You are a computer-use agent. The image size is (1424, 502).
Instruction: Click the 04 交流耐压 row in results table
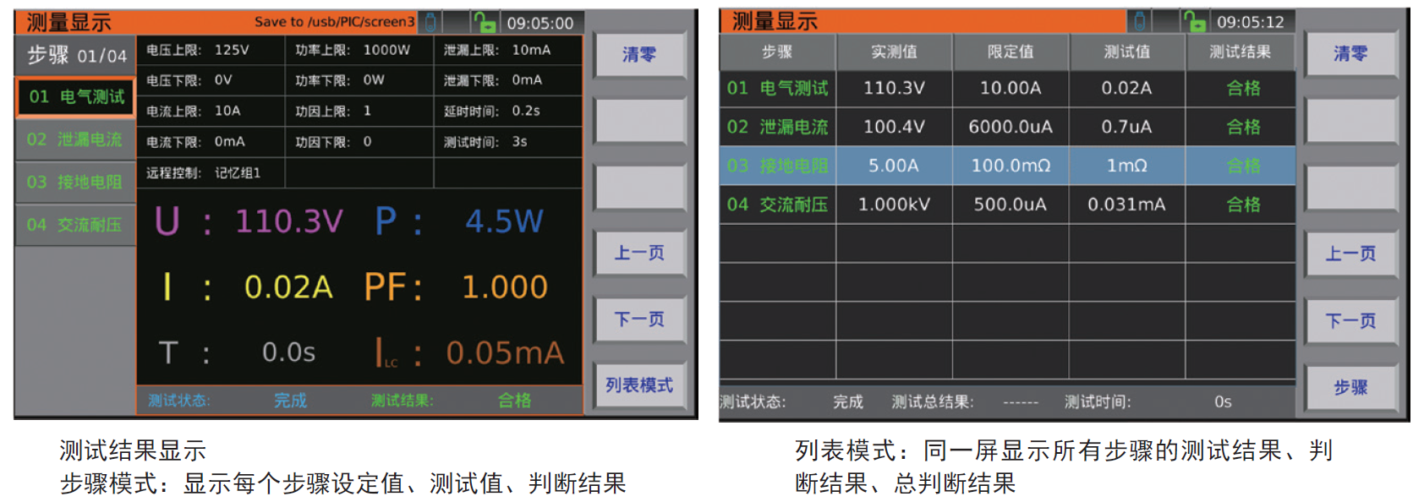[x=1006, y=205]
